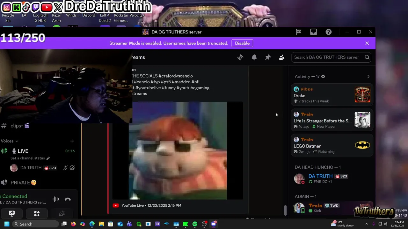The height and width of the screenshot is (229, 408).
Task: Click purple microphone tray icon
Action: point(374,224)
